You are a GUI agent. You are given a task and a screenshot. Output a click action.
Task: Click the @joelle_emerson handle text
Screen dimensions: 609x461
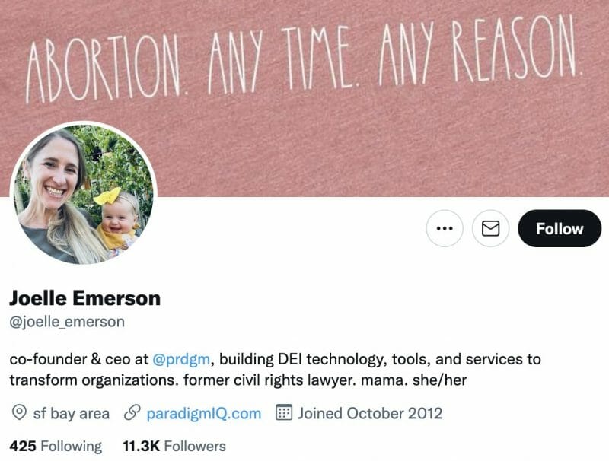point(67,322)
